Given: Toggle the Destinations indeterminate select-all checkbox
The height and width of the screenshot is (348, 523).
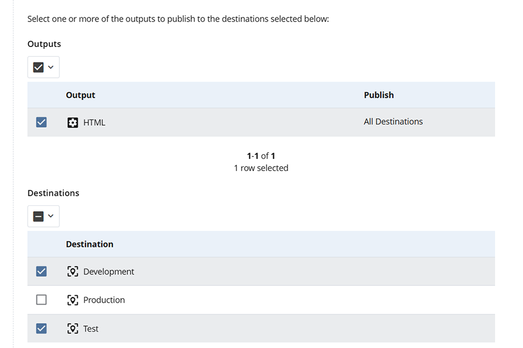Looking at the screenshot, I should [x=38, y=216].
